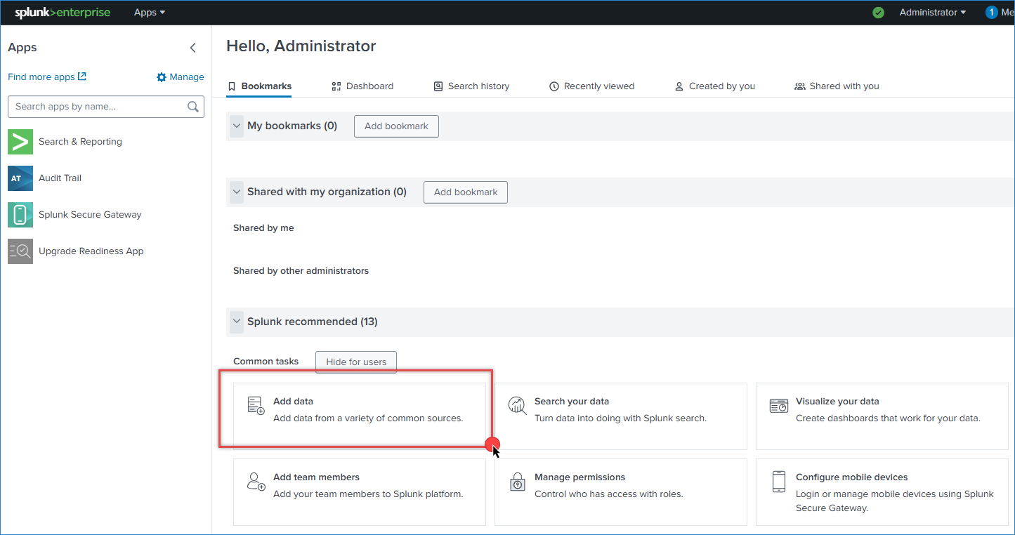Open the Search & Reporting app icon

click(20, 142)
